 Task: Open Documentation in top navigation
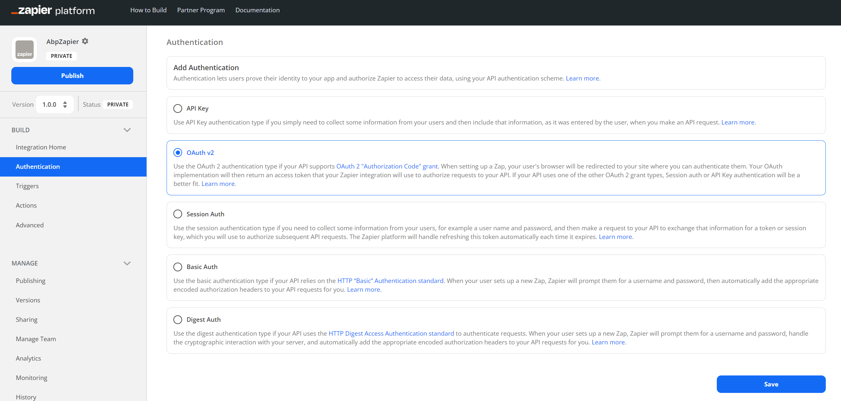[257, 10]
